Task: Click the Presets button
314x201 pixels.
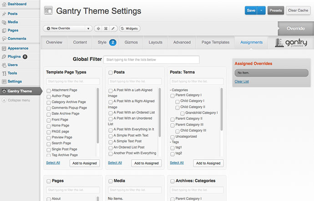Action: click(x=275, y=10)
